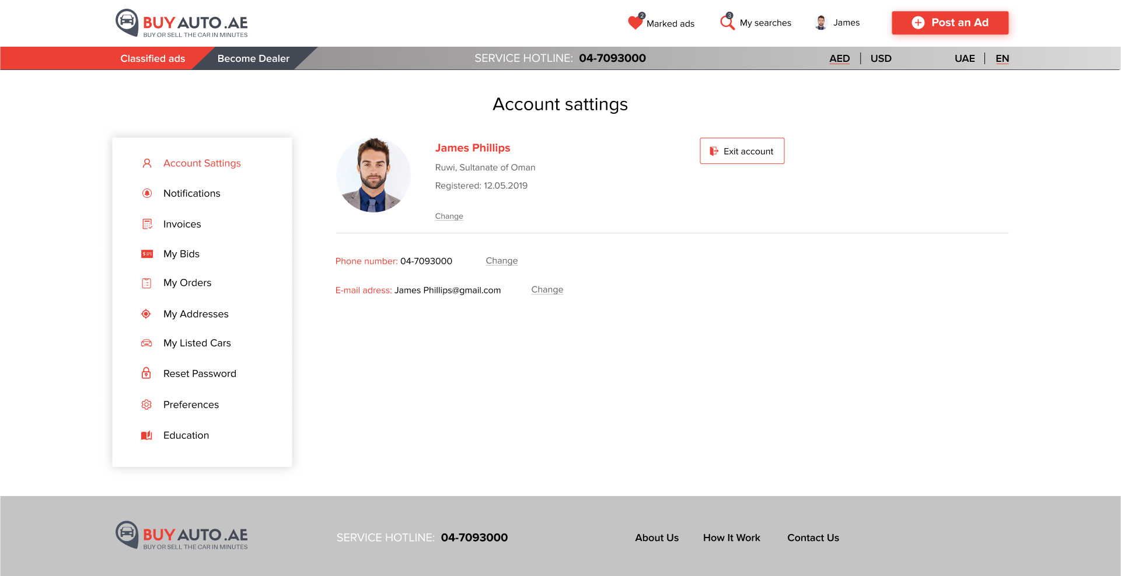The image size is (1121, 576).
Task: Click the James Phillips name heading
Action: (x=473, y=148)
